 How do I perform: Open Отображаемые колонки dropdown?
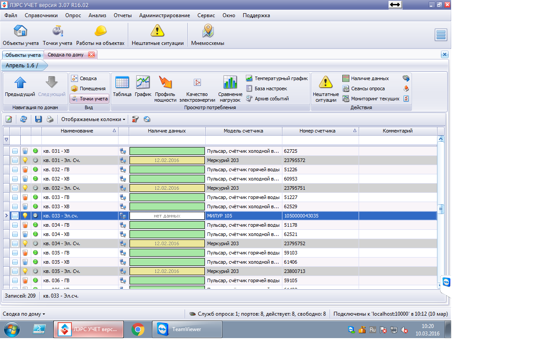(x=93, y=119)
